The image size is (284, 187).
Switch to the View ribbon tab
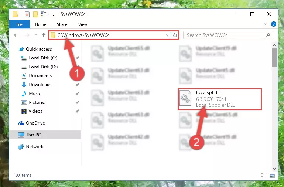[83, 24]
